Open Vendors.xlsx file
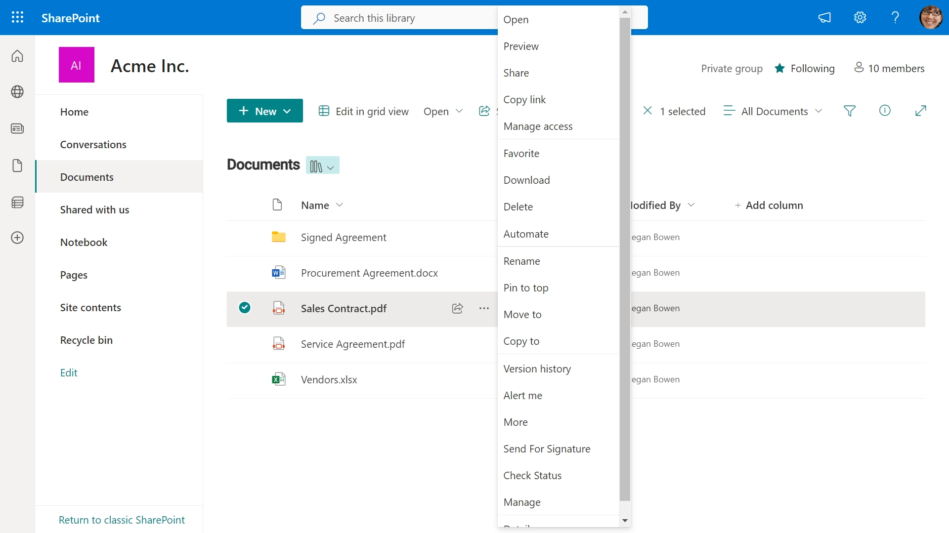The width and height of the screenshot is (949, 533). coord(329,380)
